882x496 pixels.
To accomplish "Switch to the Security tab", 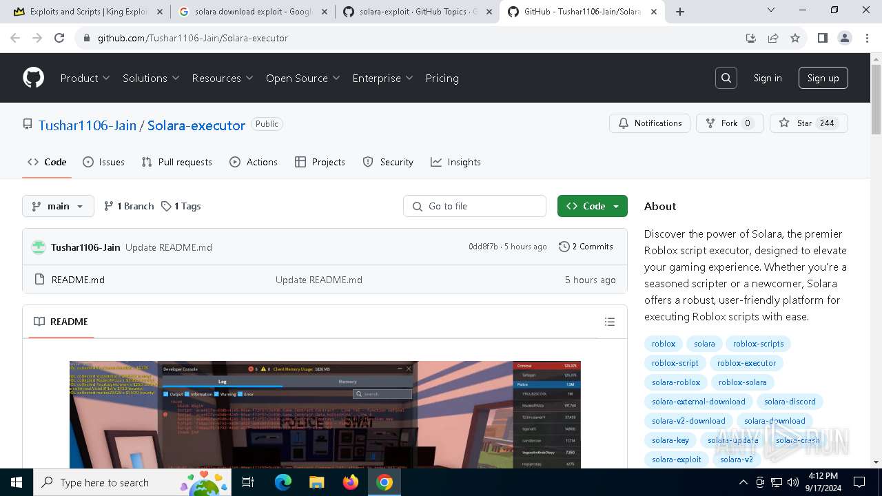I will point(387,162).
